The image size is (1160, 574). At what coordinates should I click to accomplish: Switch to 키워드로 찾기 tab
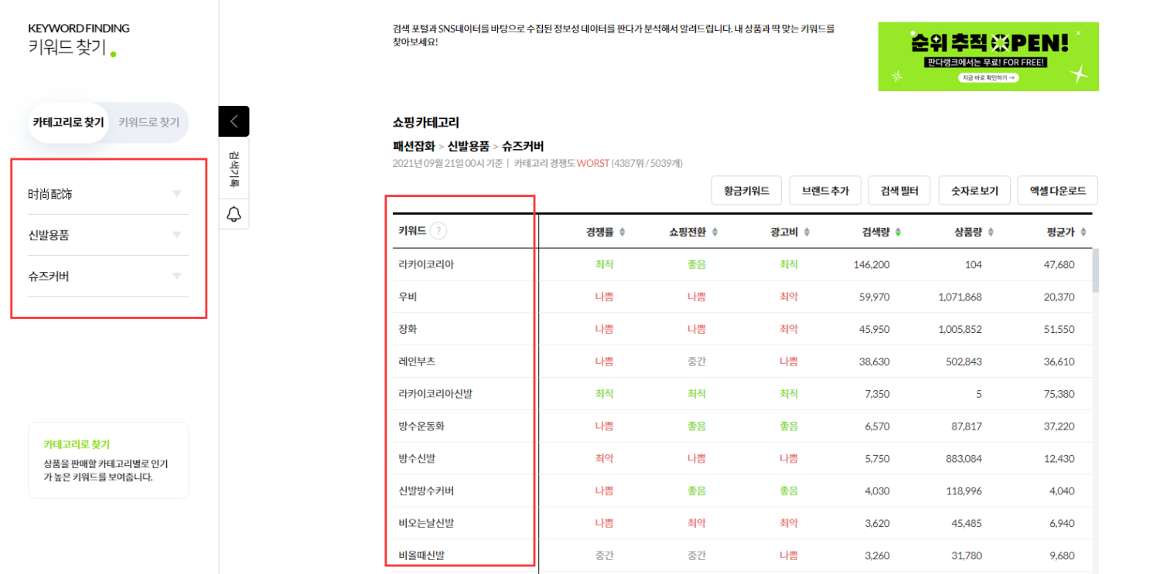click(148, 123)
